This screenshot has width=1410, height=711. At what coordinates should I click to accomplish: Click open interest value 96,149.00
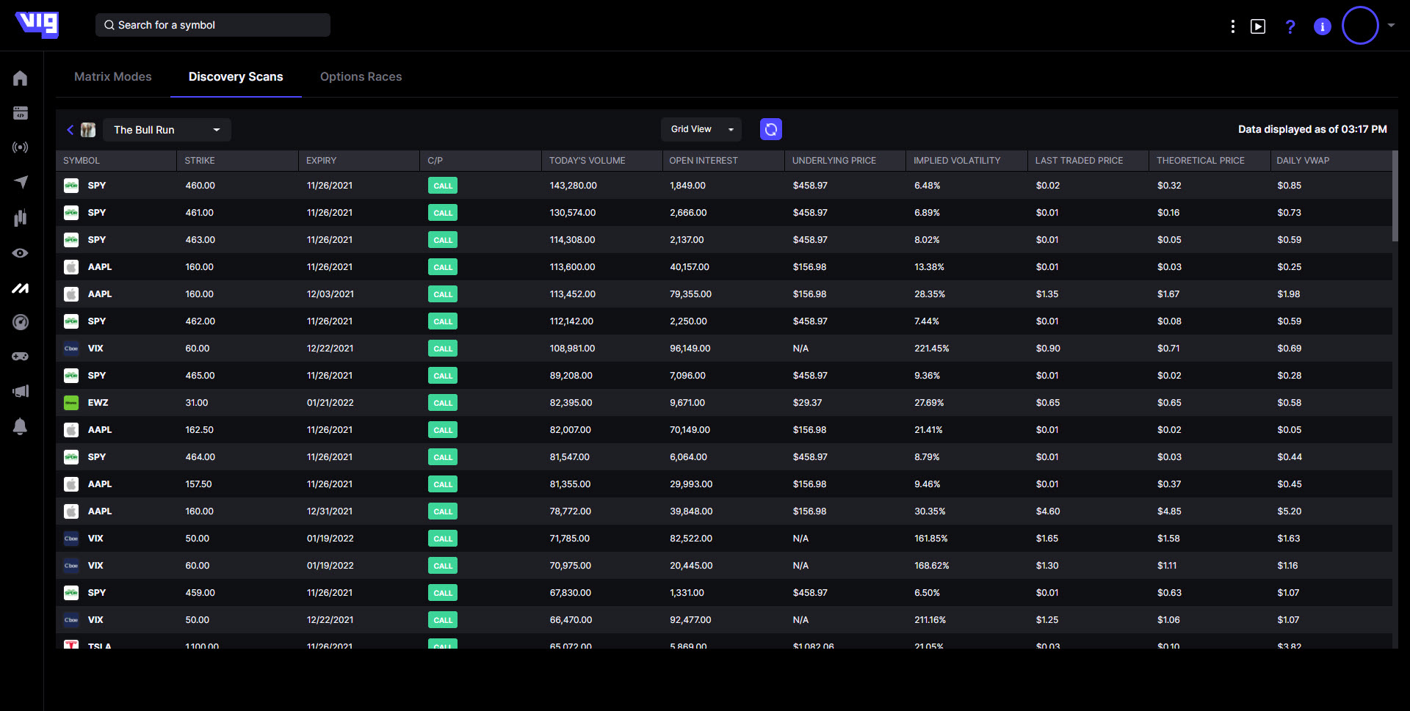[x=690, y=349]
